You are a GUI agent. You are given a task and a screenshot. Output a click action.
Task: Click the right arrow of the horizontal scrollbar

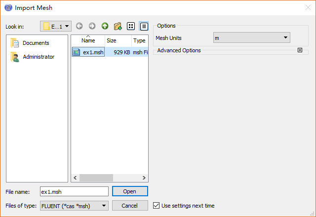144,178
